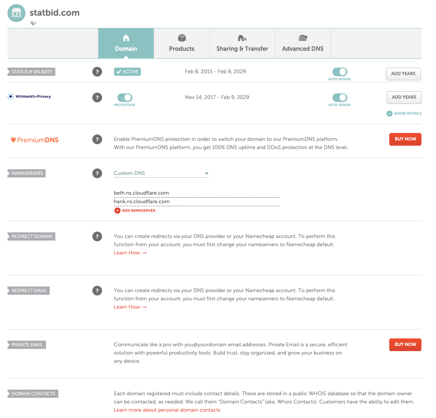Click the add tag icon under statbid.com
Viewport: 436px width, 418px height.
(x=33, y=23)
